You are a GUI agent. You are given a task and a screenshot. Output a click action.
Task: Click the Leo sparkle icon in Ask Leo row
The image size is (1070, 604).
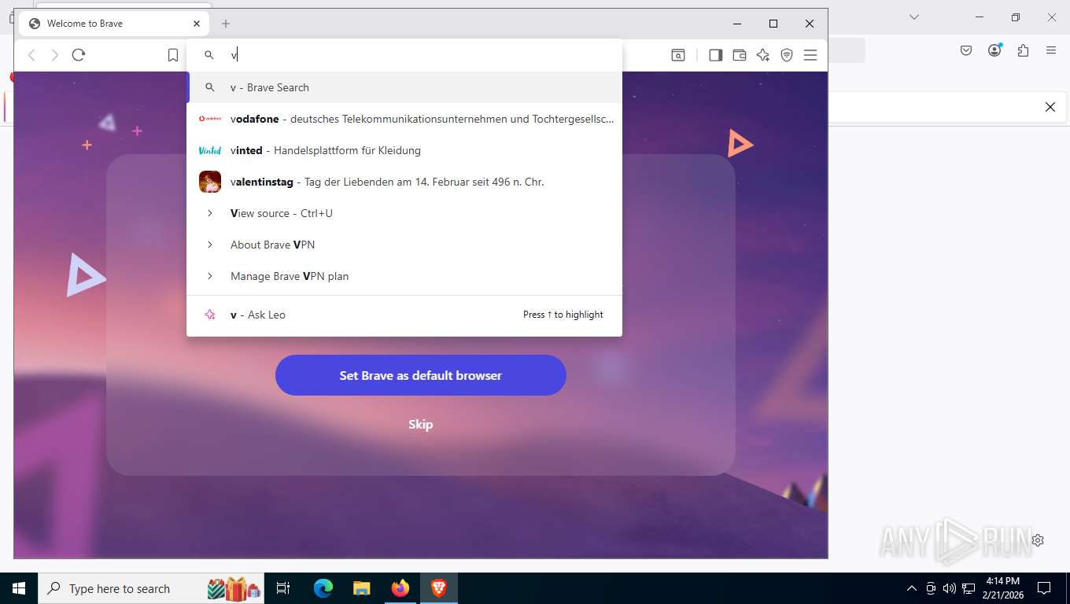coord(210,315)
